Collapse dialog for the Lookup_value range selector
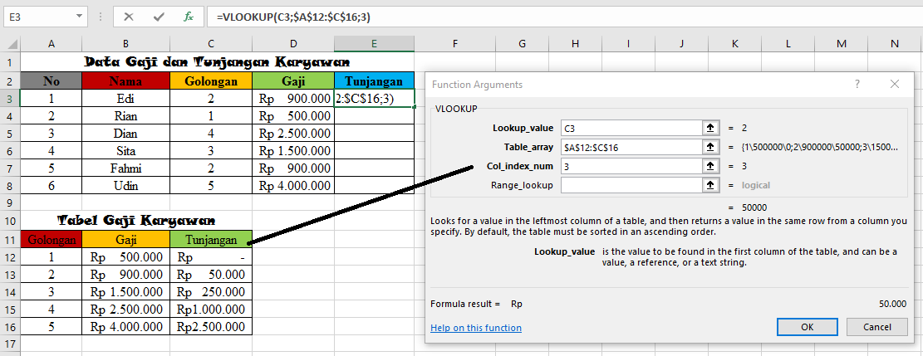The image size is (923, 356). [x=710, y=128]
